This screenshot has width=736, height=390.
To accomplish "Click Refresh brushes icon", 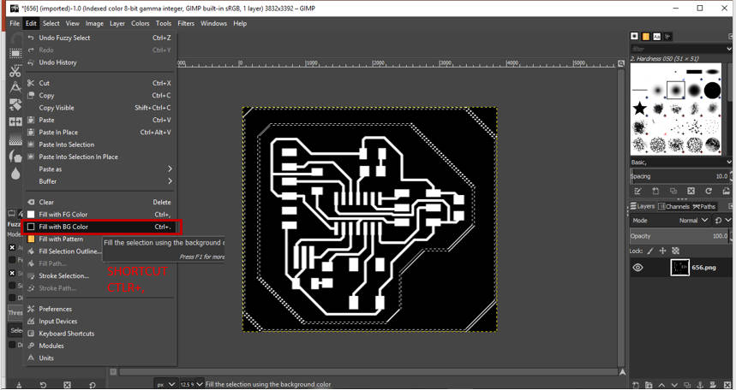I will point(709,192).
